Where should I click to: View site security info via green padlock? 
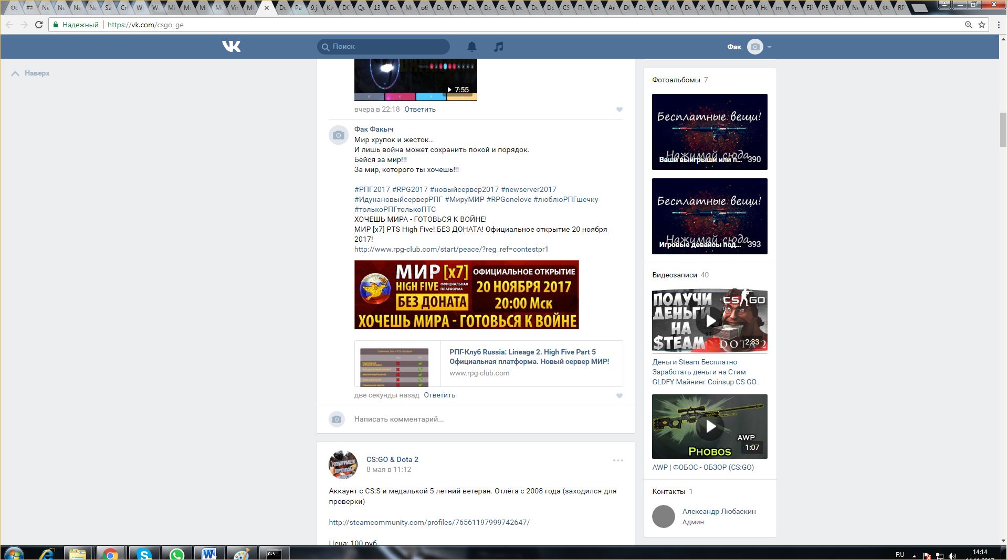click(x=56, y=25)
